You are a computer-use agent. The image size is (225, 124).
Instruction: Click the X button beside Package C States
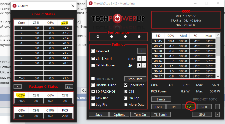click(x=18, y=86)
